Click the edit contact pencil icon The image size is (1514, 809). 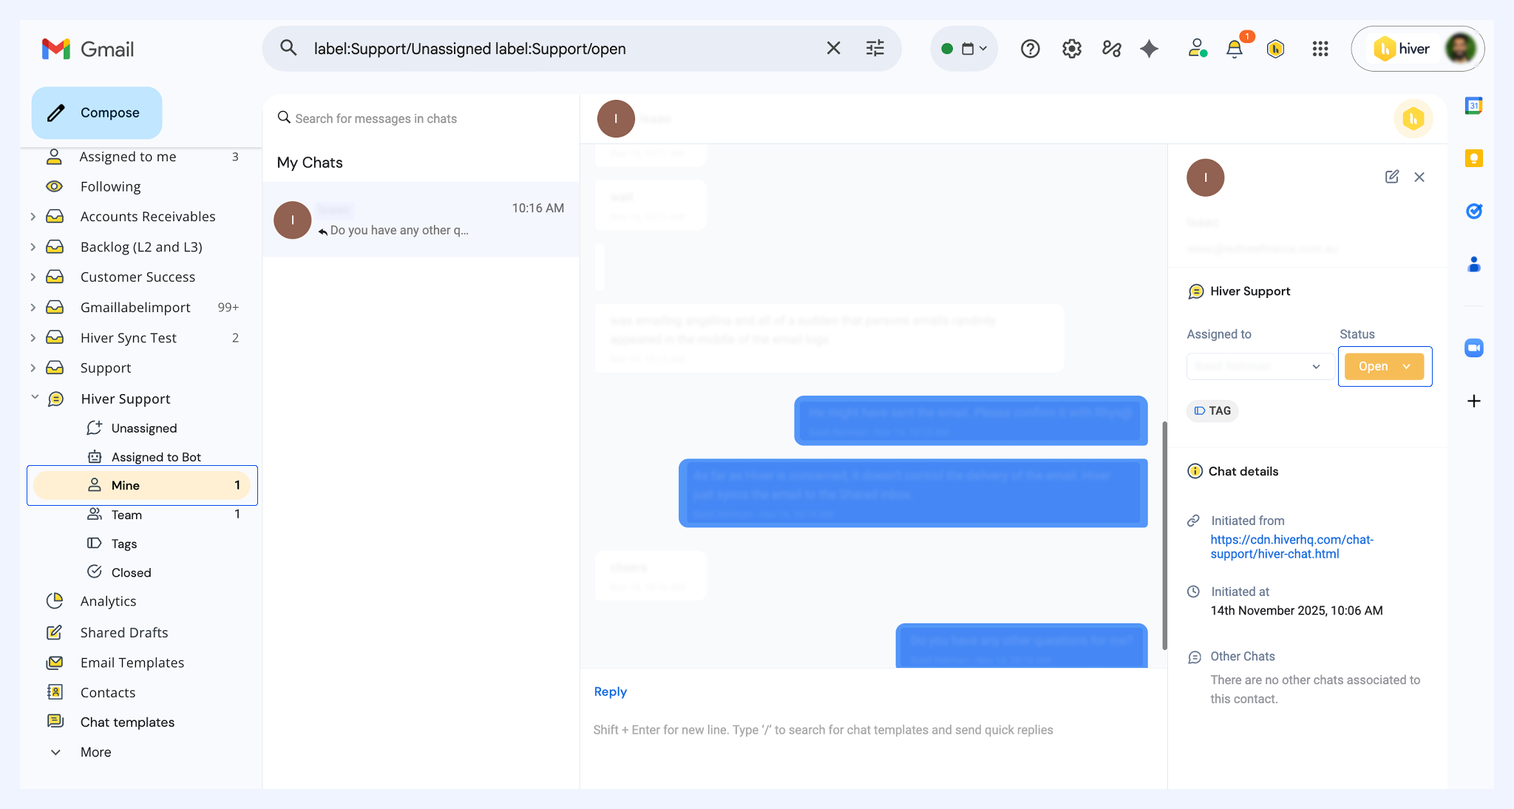click(1391, 177)
